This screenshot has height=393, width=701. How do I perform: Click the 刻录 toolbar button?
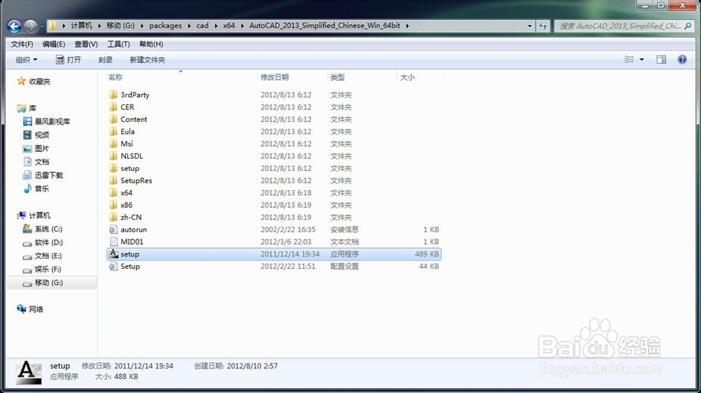106,60
